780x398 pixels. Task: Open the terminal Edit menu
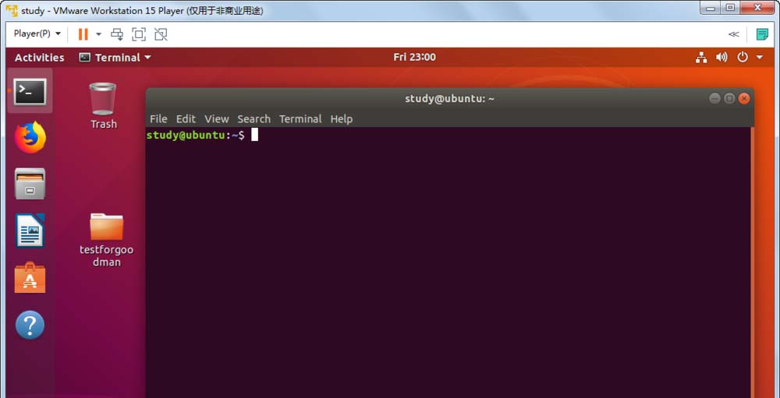click(186, 118)
